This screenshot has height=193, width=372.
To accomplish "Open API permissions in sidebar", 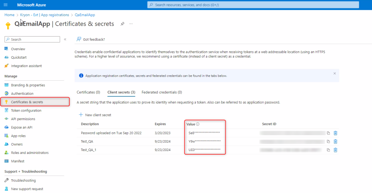I will click(23, 119).
